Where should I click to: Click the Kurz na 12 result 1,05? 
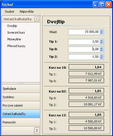coord(86,115)
